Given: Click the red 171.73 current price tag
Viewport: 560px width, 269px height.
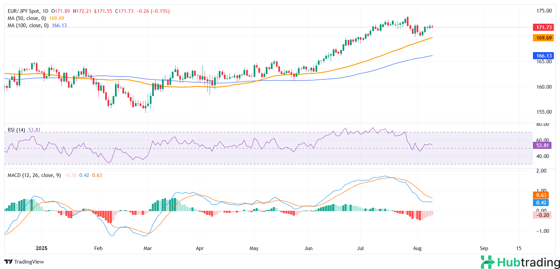Looking at the screenshot, I should pos(543,27).
